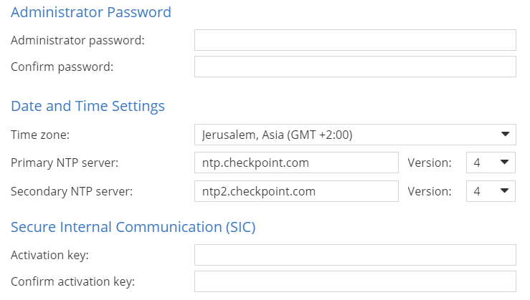This screenshot has height=300, width=530.
Task: Click the 'Confirm password:' label text
Action: 62,67
